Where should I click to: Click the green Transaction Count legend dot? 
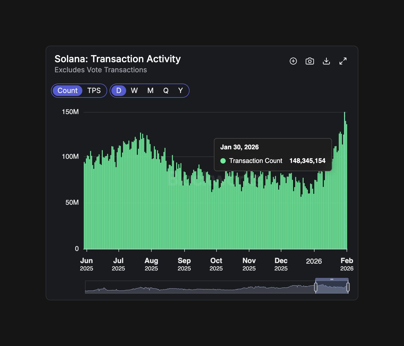[x=223, y=161]
